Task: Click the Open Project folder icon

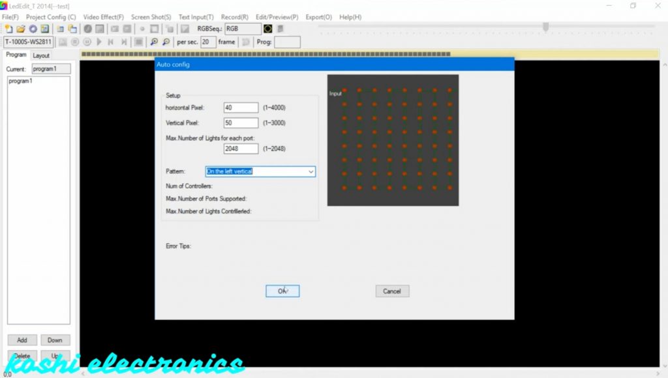Action: [20, 29]
